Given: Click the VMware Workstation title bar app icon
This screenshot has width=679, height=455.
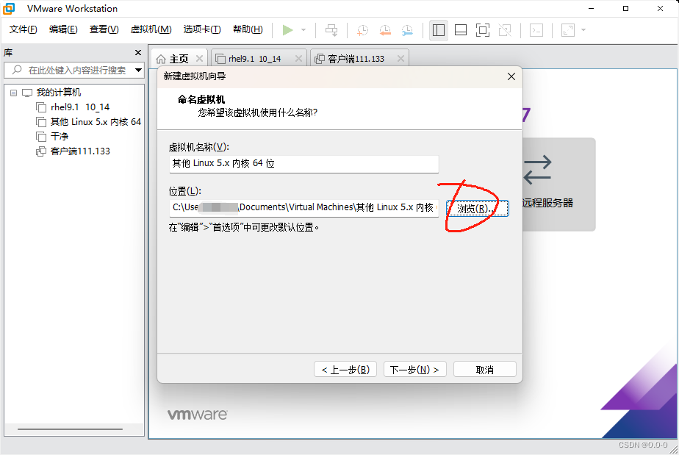Looking at the screenshot, I should [x=9, y=8].
